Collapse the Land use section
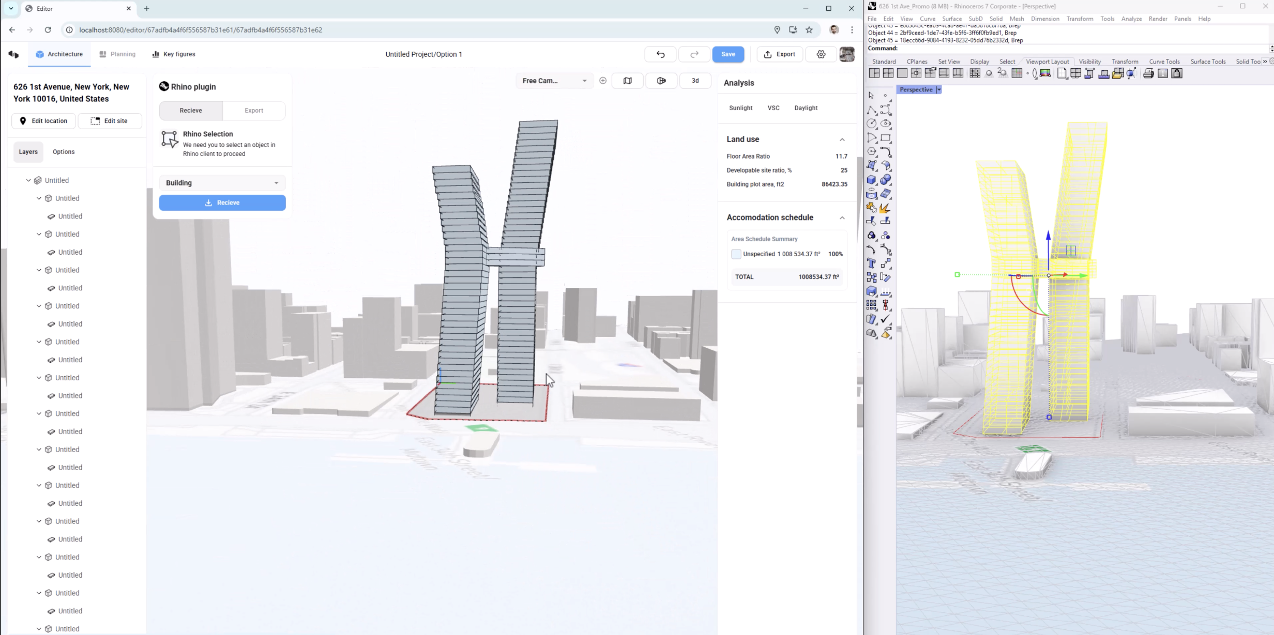The image size is (1274, 635). coord(842,140)
